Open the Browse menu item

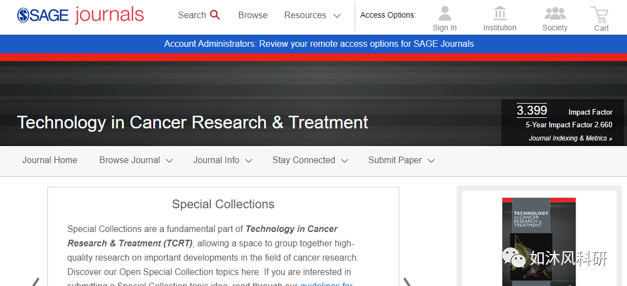[x=253, y=15]
